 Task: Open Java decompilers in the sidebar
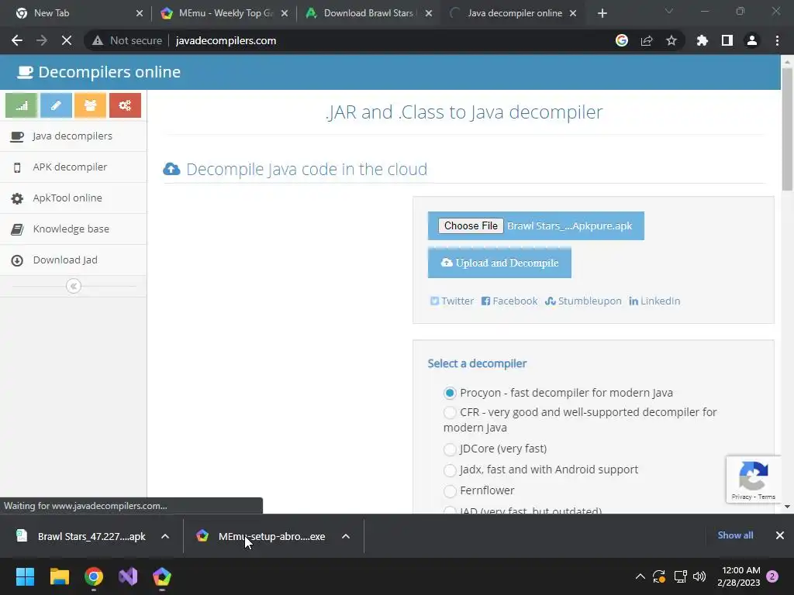[74, 136]
